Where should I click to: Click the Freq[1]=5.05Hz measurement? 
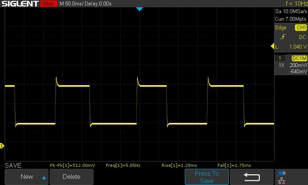[123, 165]
